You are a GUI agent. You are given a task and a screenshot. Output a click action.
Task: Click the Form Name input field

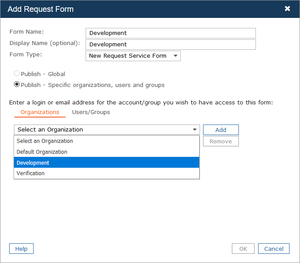[x=170, y=33]
